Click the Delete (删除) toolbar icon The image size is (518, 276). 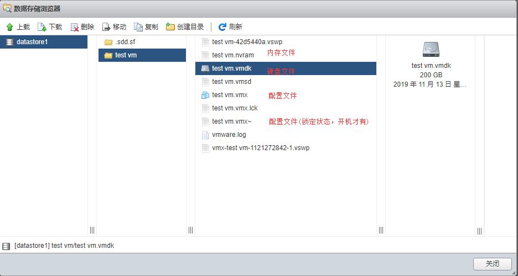[75, 27]
